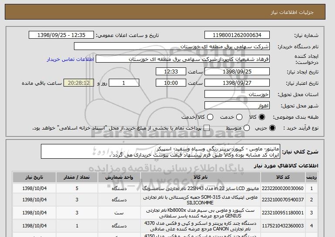The image size is (335, 237).
Task: Click the نام دستگاه خریدار field
Action: (x=172, y=46)
